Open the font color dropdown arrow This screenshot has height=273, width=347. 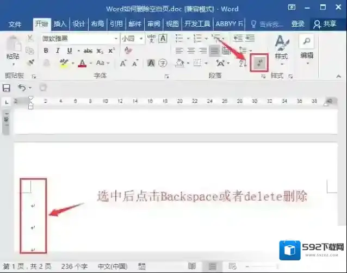pos(91,63)
